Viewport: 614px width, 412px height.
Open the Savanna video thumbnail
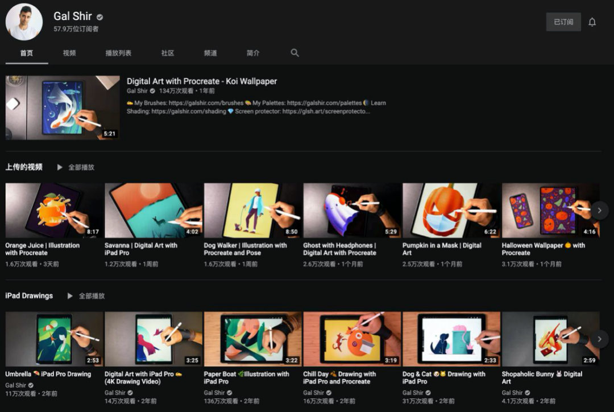(153, 211)
